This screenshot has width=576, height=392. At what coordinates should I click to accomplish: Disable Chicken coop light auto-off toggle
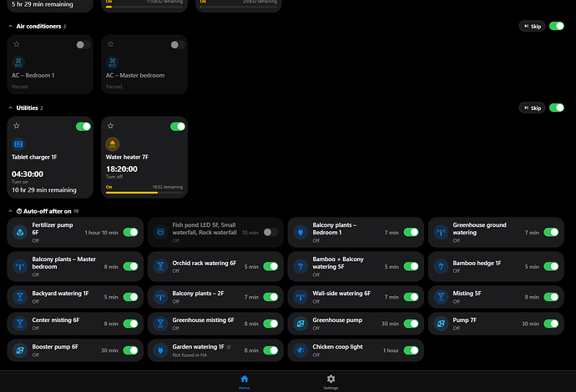point(411,350)
